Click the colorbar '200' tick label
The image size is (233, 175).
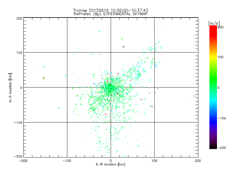[x=220, y=27]
